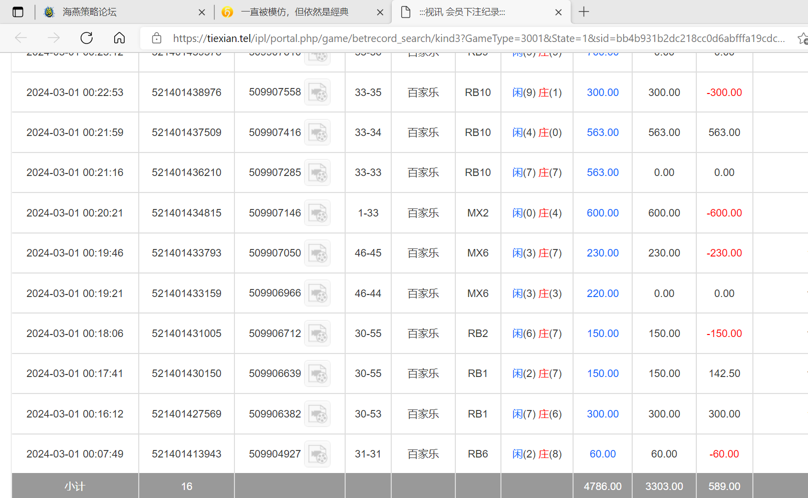Viewport: 808px width, 498px height.
Task: Bookmark this page with the star
Action: (x=802, y=38)
